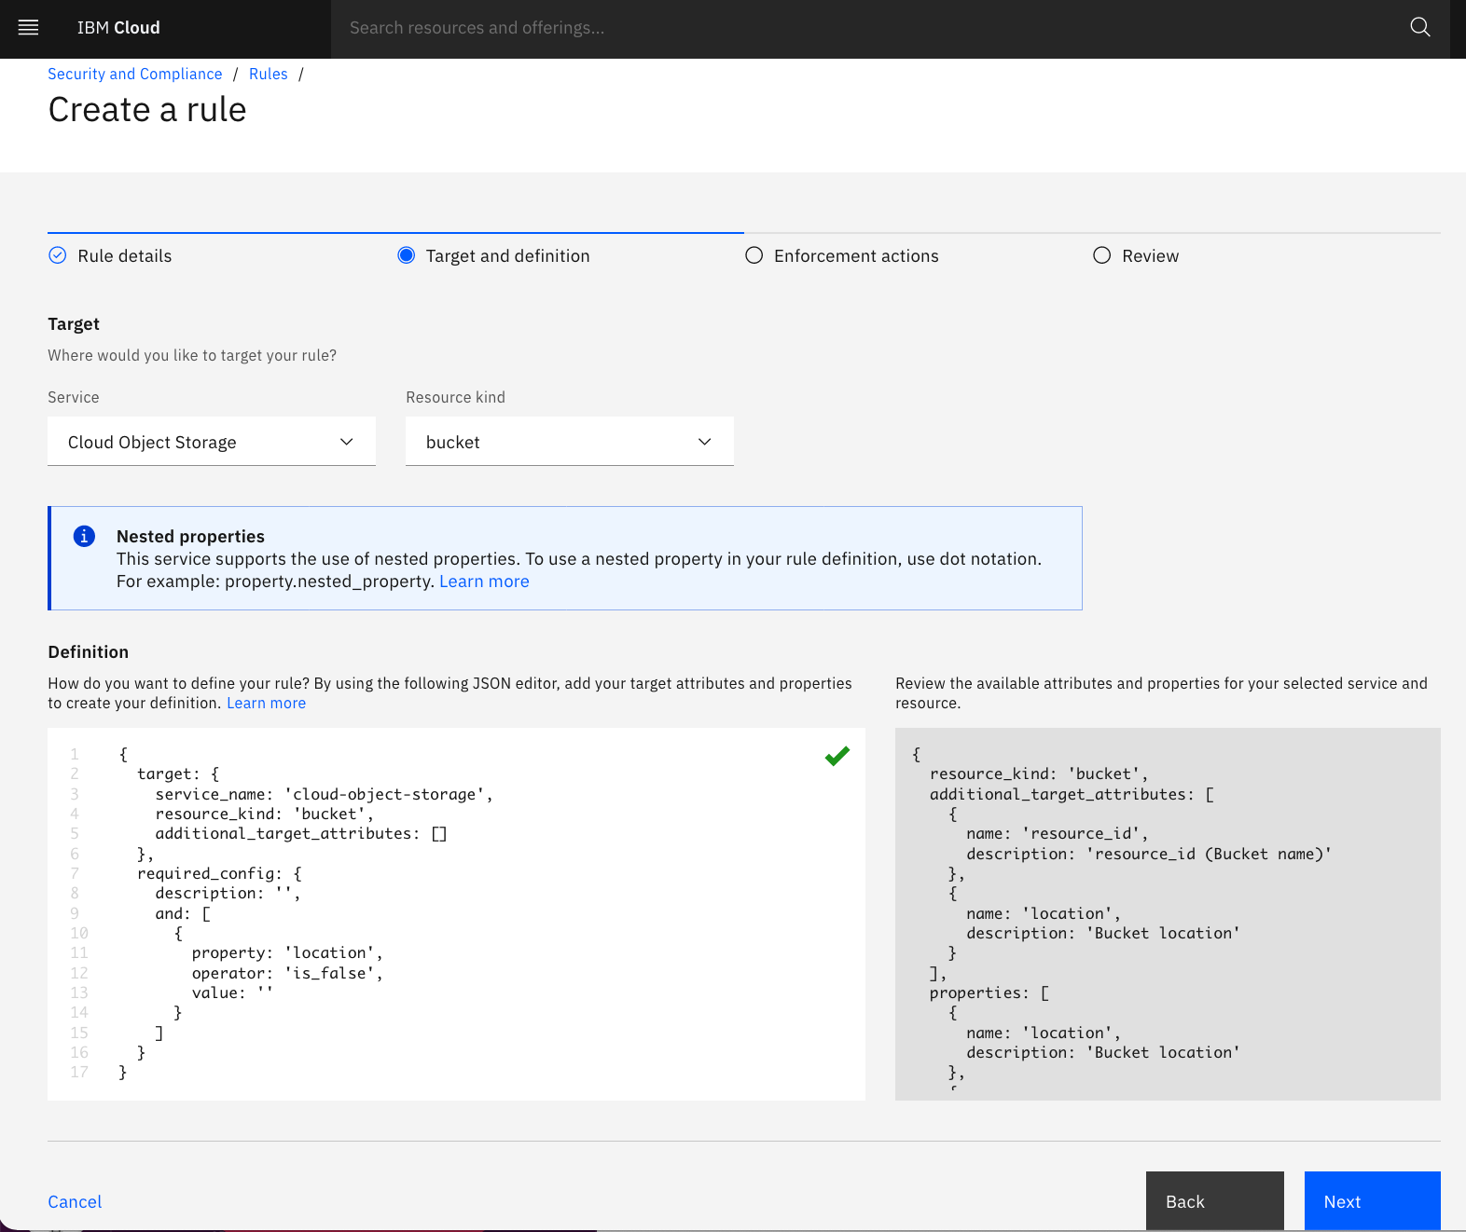The height and width of the screenshot is (1232, 1466).
Task: Click the Next button
Action: [x=1373, y=1201]
